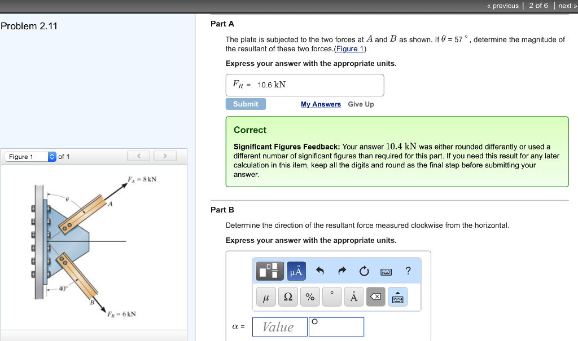Select the µÅ symbols palette
The height and width of the screenshot is (341, 578).
pos(296,271)
